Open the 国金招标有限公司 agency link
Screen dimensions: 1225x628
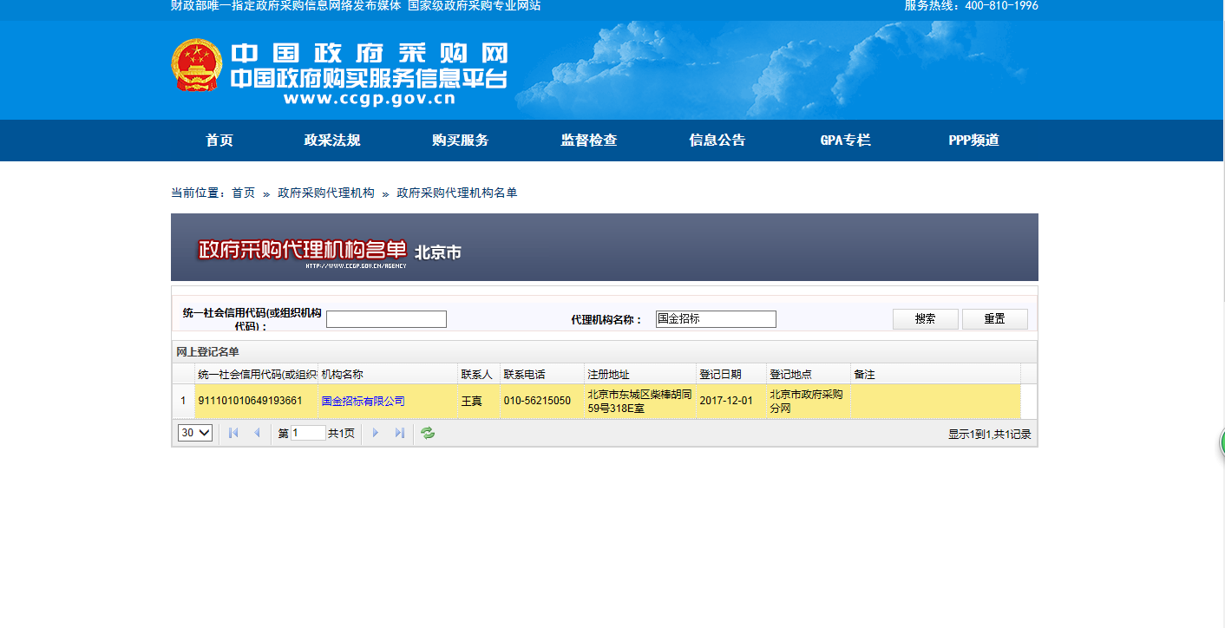[363, 401]
